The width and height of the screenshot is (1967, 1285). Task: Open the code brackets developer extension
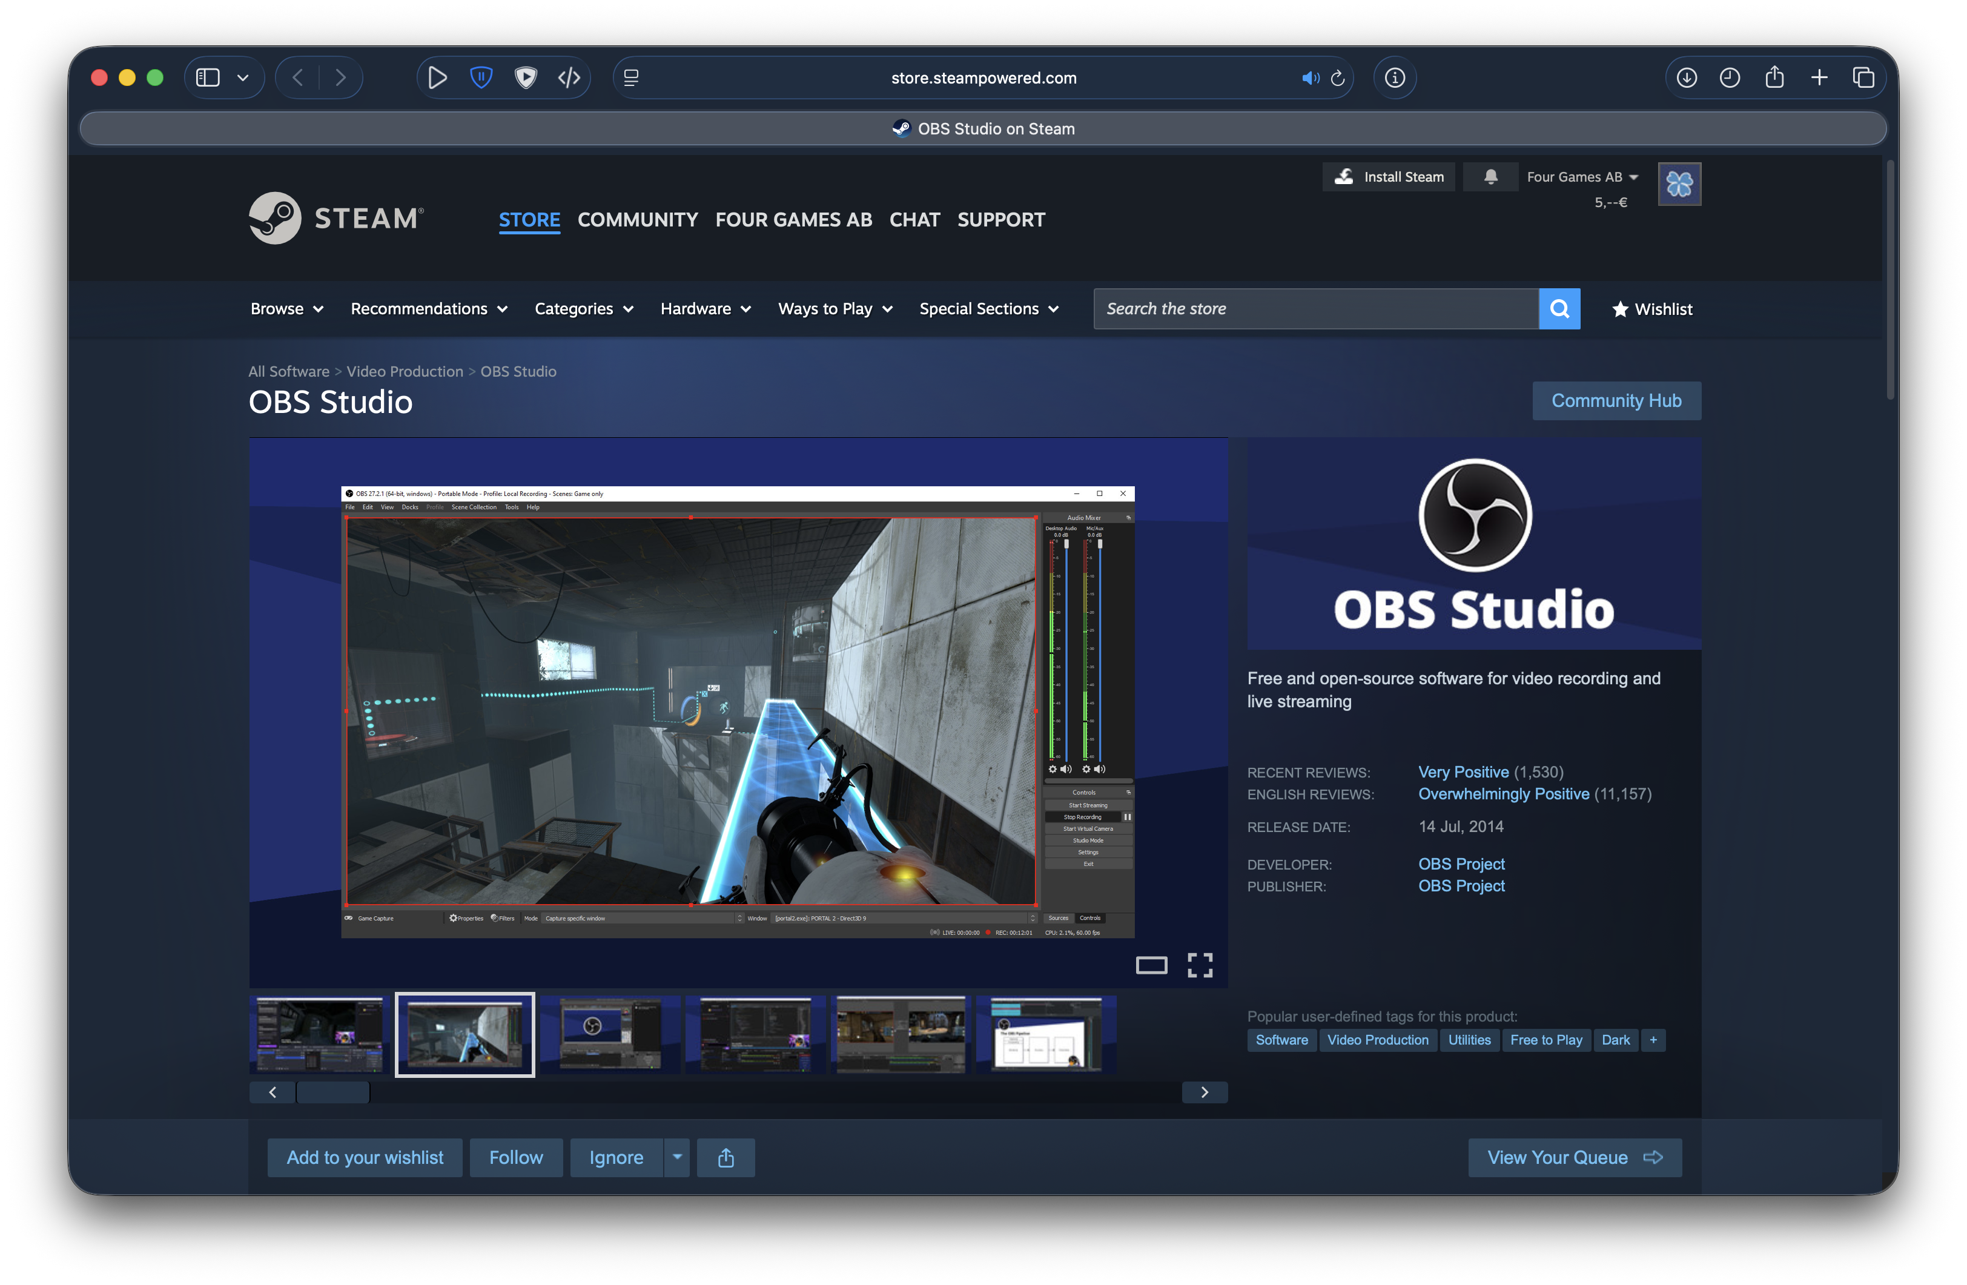(x=569, y=78)
